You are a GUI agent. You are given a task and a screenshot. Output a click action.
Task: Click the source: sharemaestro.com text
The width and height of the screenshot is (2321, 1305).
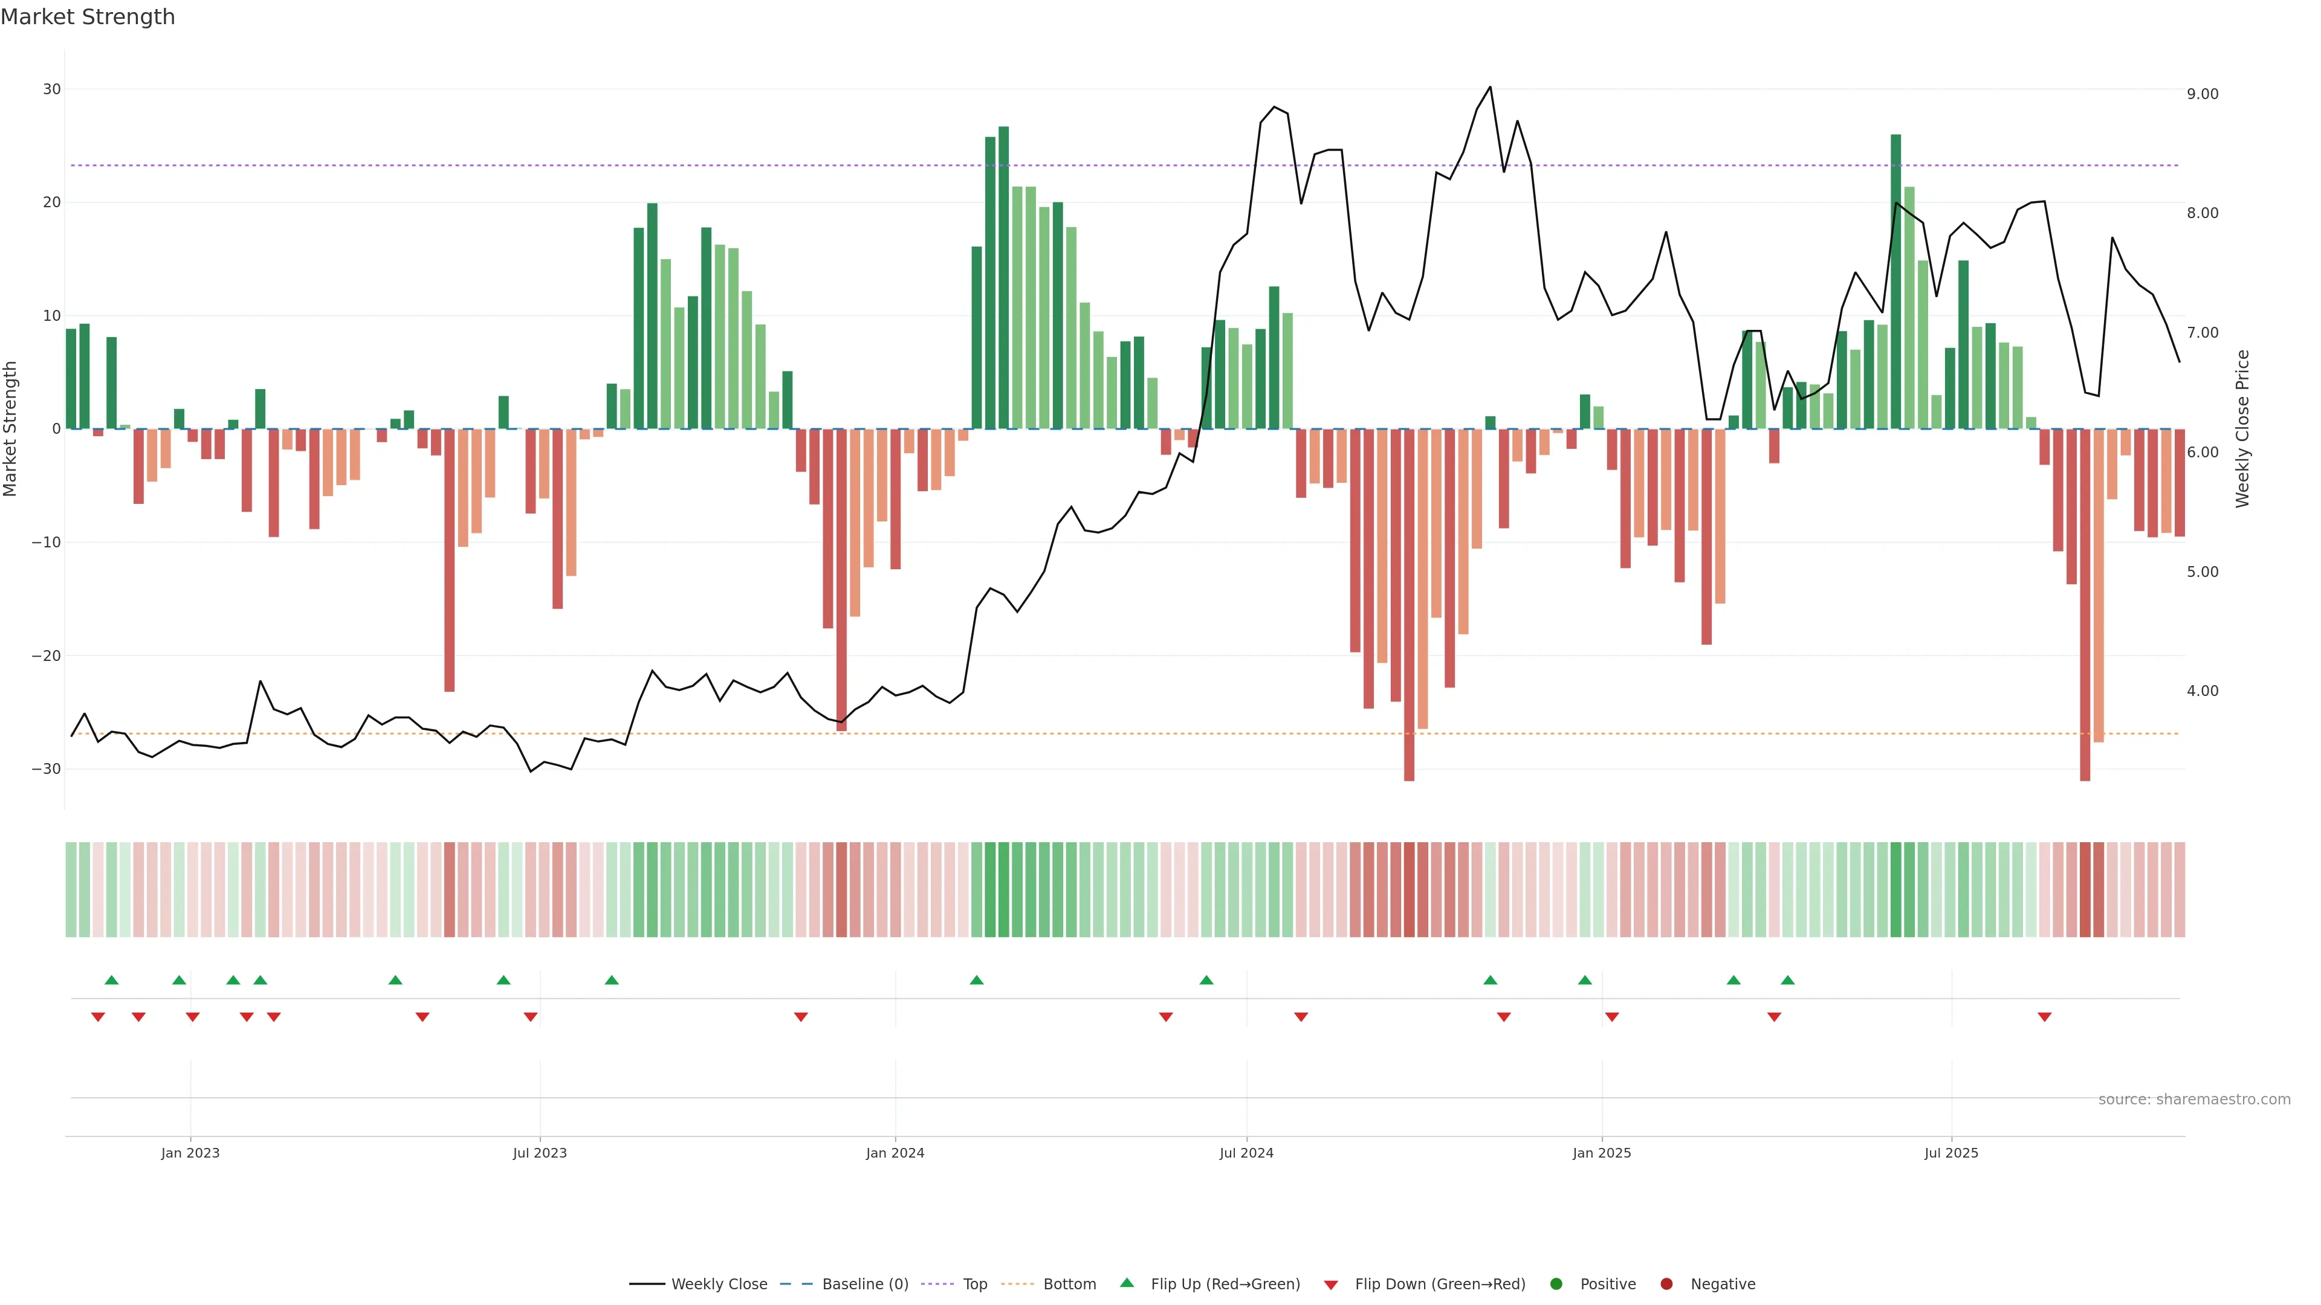2194,1100
